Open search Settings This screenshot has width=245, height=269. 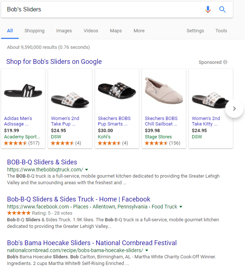coord(195,31)
